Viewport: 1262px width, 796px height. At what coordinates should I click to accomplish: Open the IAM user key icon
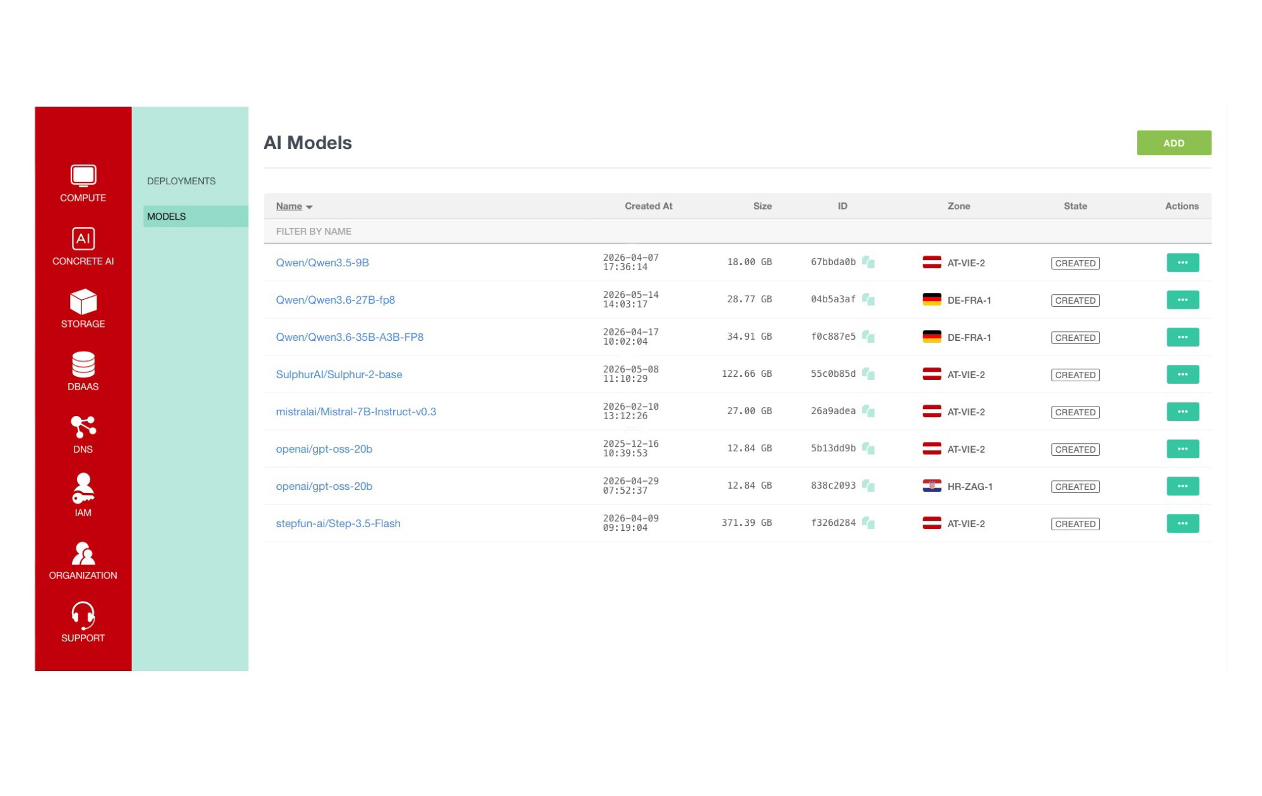pos(83,489)
